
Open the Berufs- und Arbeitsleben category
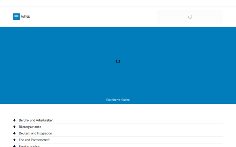coord(36,120)
